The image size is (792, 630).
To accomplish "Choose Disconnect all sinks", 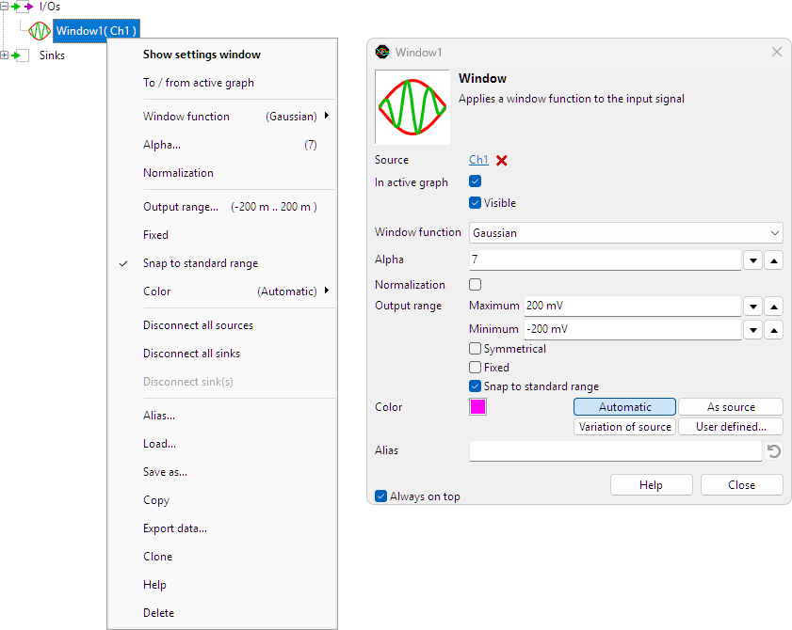I will [x=222, y=354].
